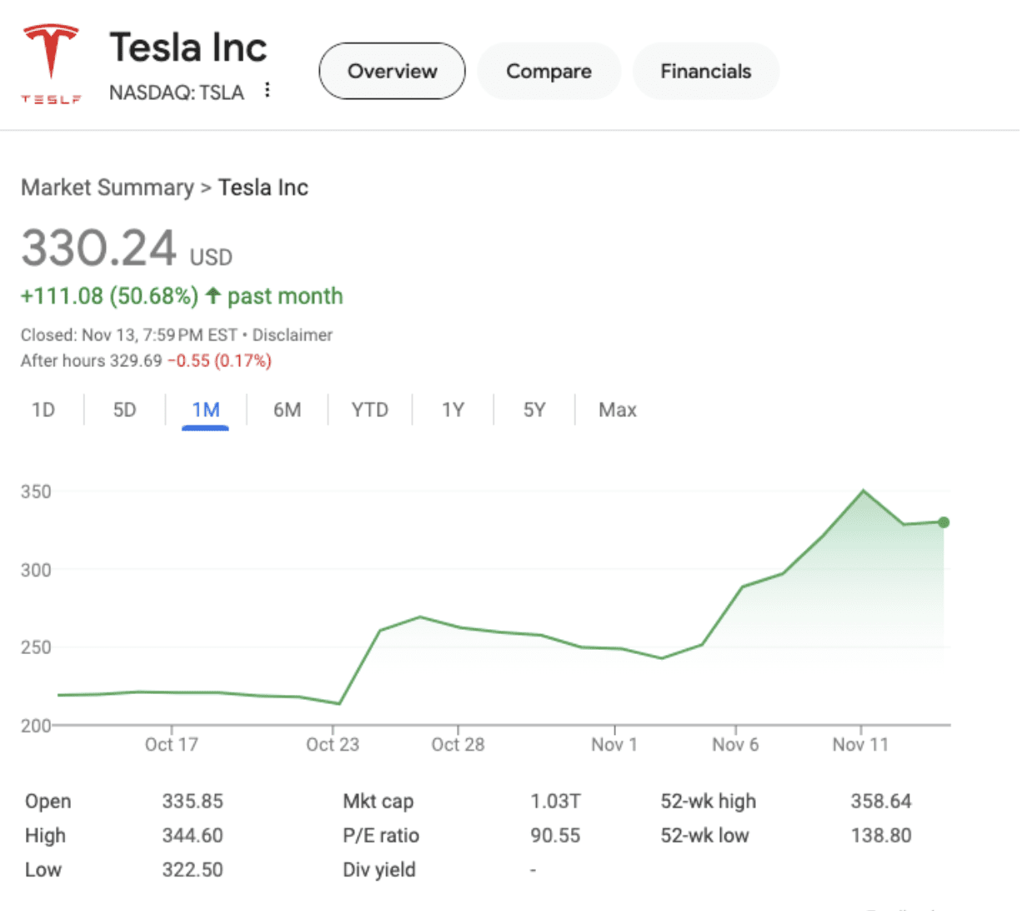The width and height of the screenshot is (1022, 911).
Task: Click the chart peak near Nov 11
Action: point(863,491)
